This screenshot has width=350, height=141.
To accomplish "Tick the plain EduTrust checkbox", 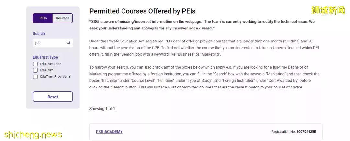I will click(x=35, y=70).
